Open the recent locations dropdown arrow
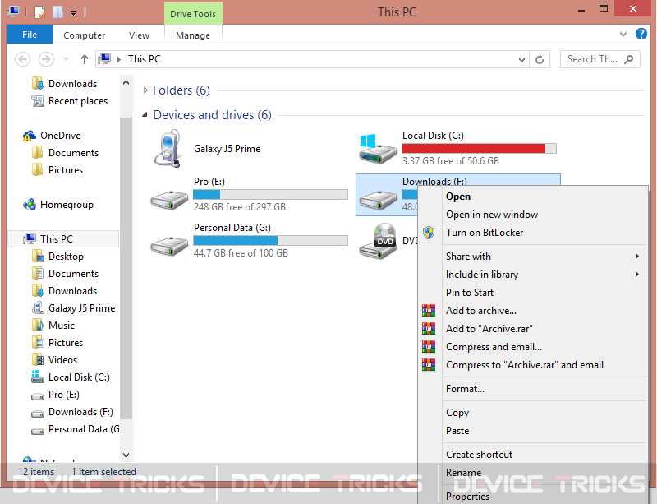Image resolution: width=657 pixels, height=504 pixels. 66,59
